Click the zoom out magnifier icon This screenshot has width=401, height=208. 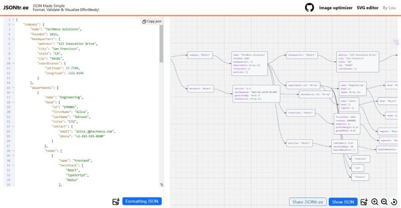tap(384, 202)
